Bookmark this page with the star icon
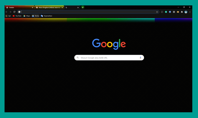Screen dimensions: 198x118 [x=157, y=12]
